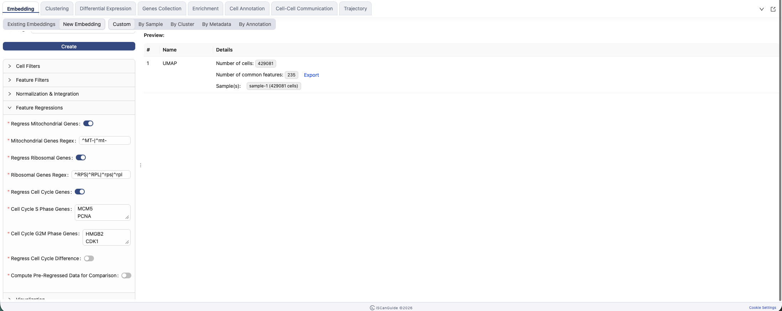Click the iSCanGuide logo icon in footer
Viewport: 782px width, 311px height.
pos(372,308)
